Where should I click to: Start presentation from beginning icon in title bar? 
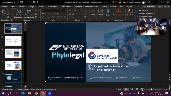[34, 2]
